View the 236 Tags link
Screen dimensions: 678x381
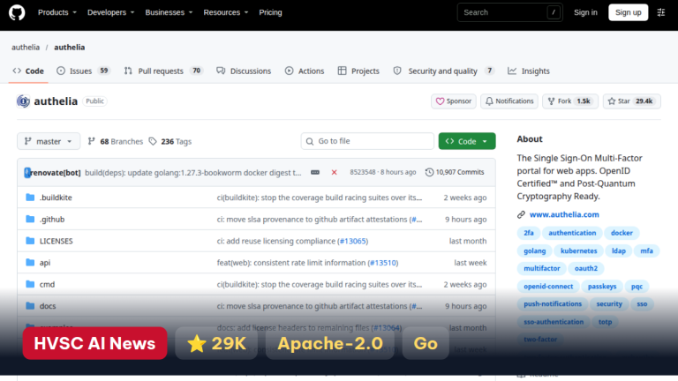(169, 141)
